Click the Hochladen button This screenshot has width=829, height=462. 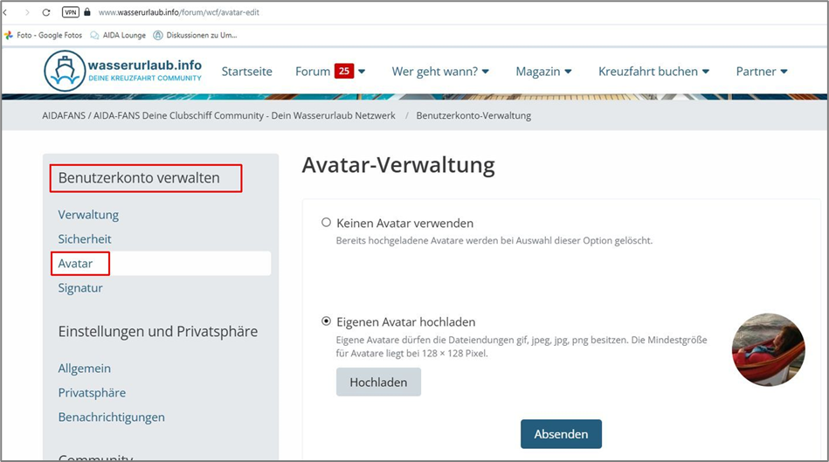coord(378,383)
